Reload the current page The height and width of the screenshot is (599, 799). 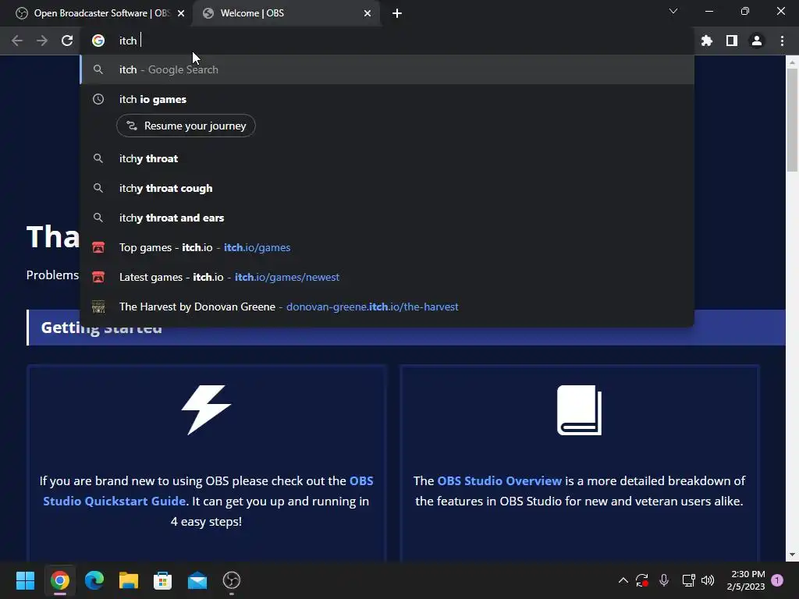click(x=67, y=41)
